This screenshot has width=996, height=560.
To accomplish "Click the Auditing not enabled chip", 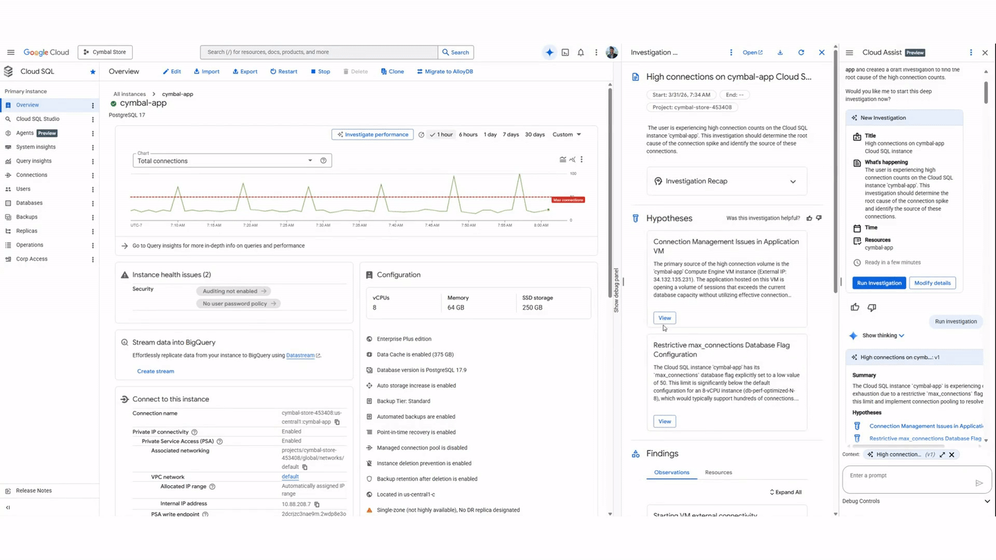I will click(x=234, y=292).
